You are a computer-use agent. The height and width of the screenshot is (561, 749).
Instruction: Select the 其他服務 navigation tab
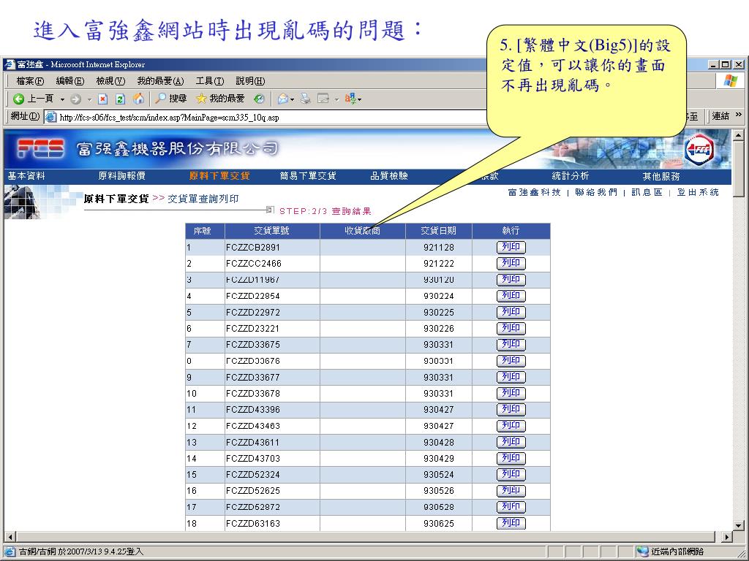[661, 177]
